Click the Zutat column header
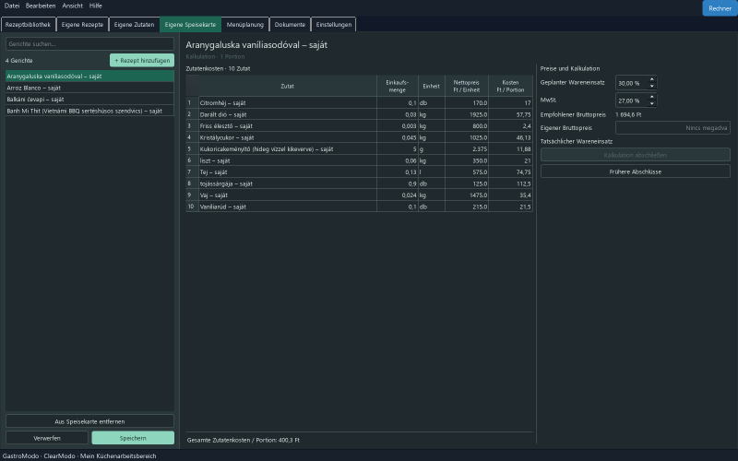The height and width of the screenshot is (461, 738). coord(288,86)
